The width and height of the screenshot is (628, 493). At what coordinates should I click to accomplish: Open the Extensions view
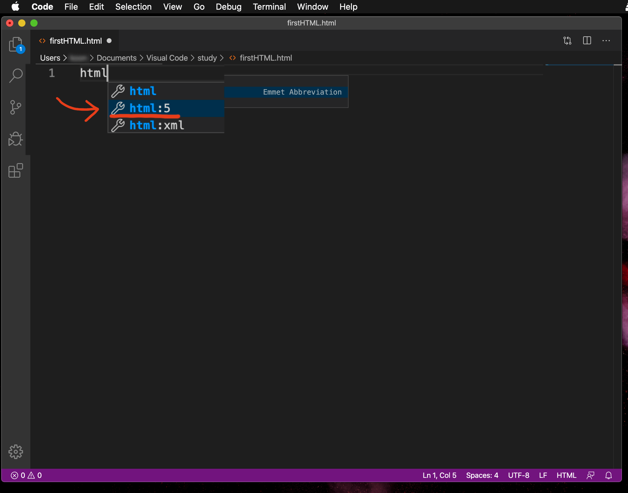pyautogui.click(x=16, y=171)
